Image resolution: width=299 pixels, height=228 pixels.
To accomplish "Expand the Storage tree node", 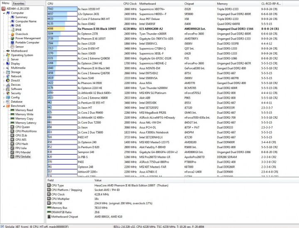I will [4, 72].
